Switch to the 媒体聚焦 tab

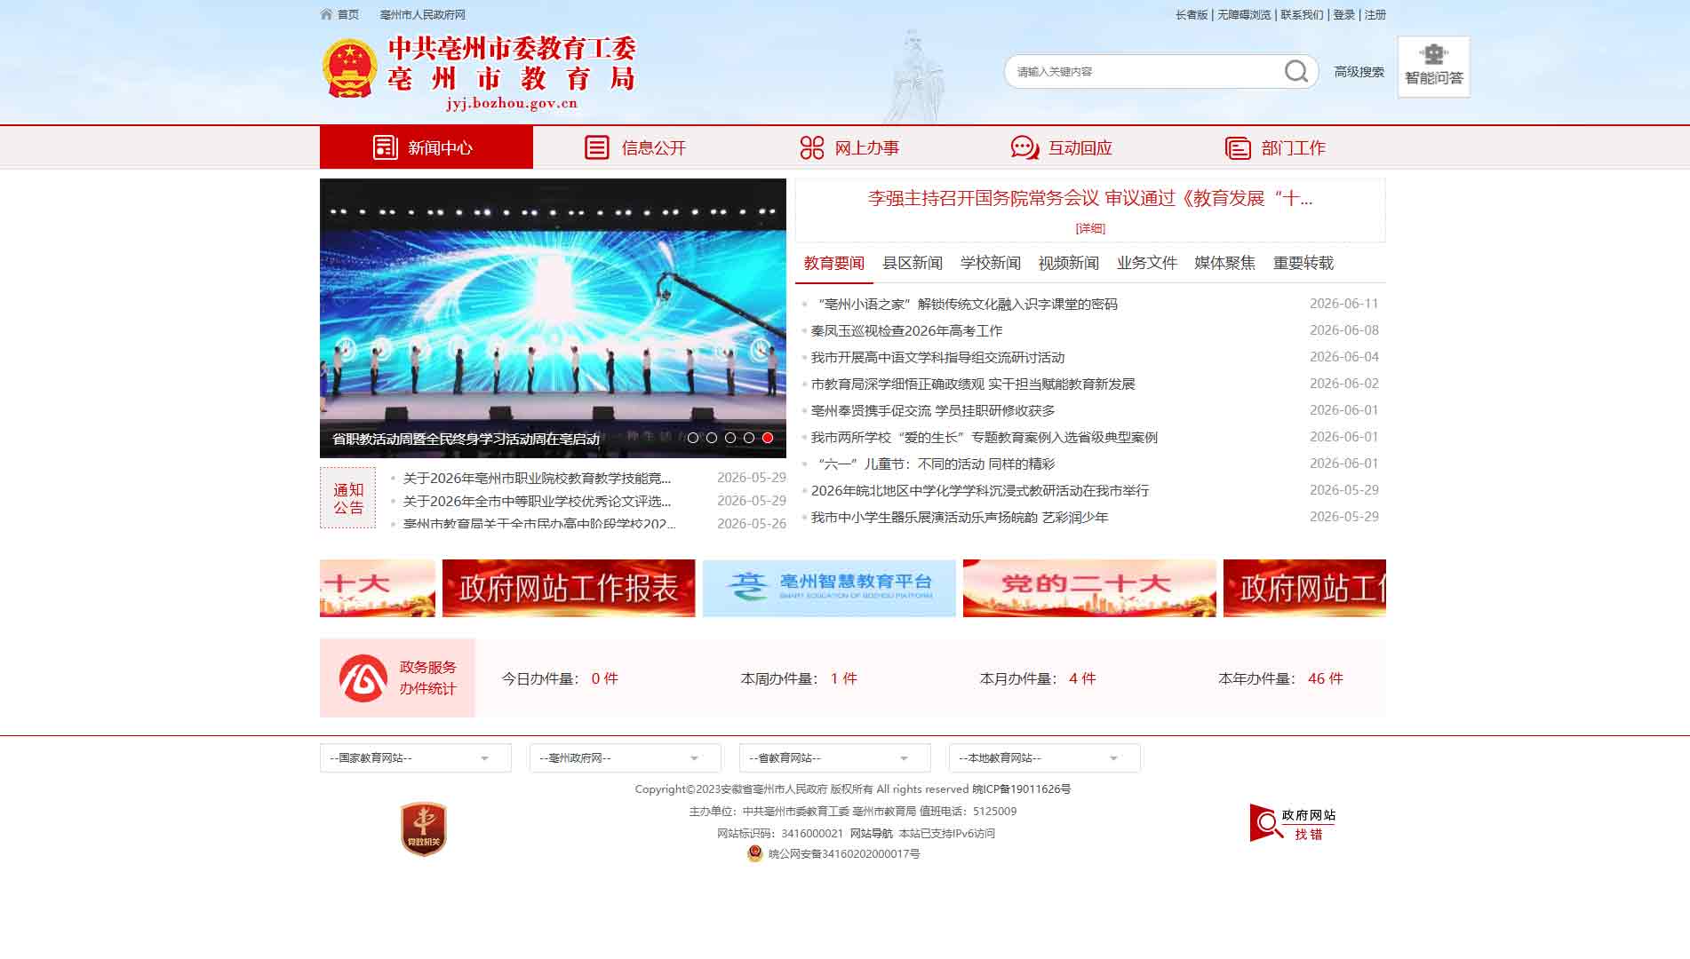coord(1225,263)
